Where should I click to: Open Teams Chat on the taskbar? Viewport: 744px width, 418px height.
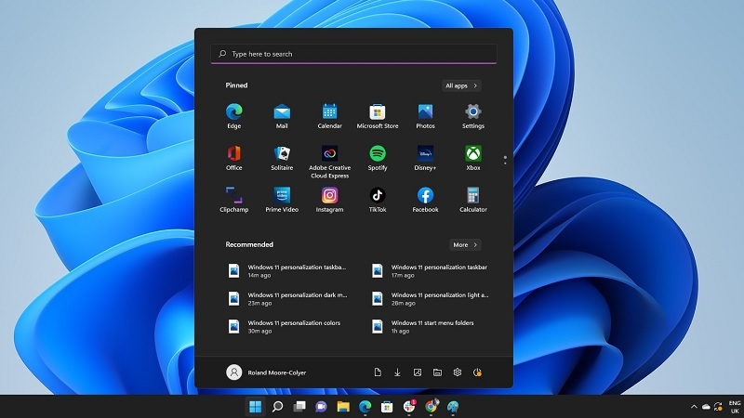(x=321, y=407)
